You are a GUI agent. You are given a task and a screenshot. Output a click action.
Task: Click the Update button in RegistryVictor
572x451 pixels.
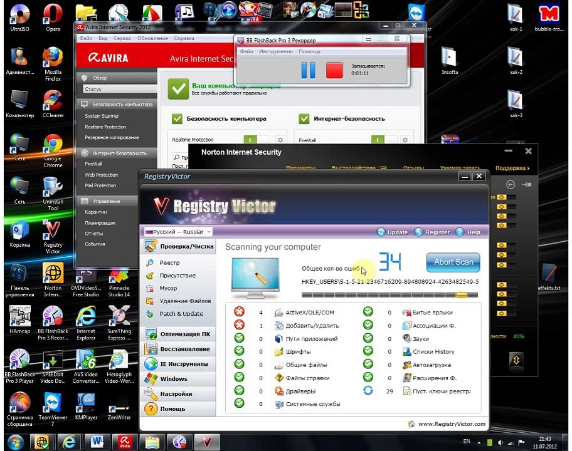[x=392, y=232]
